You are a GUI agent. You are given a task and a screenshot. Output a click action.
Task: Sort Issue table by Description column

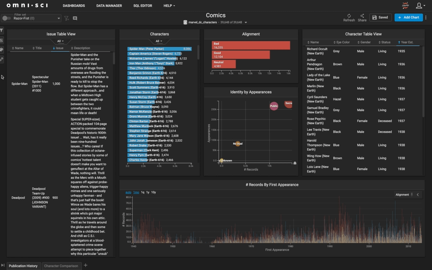80,48
